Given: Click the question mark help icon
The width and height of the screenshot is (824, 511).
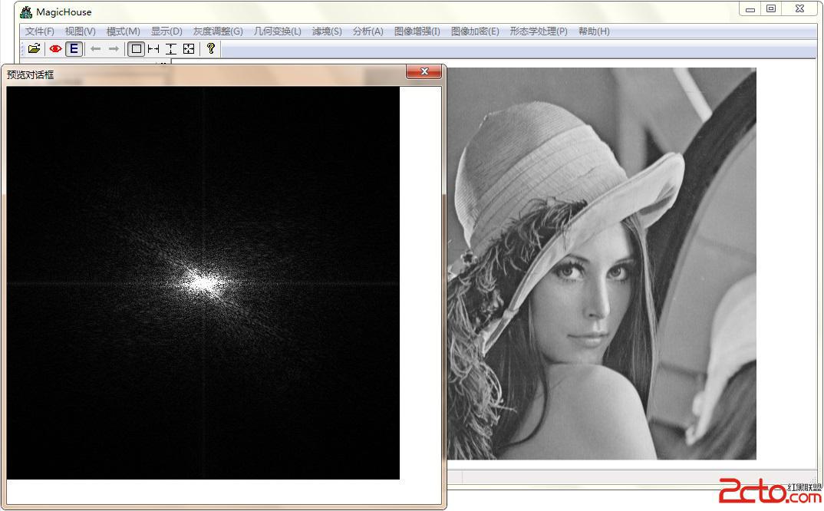Looking at the screenshot, I should pos(211,48).
